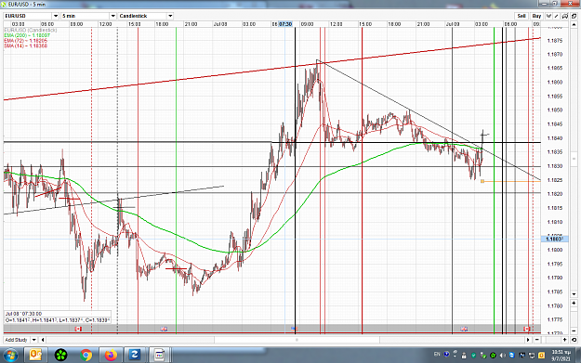Open the Outlook taskbar icon

coord(35,356)
